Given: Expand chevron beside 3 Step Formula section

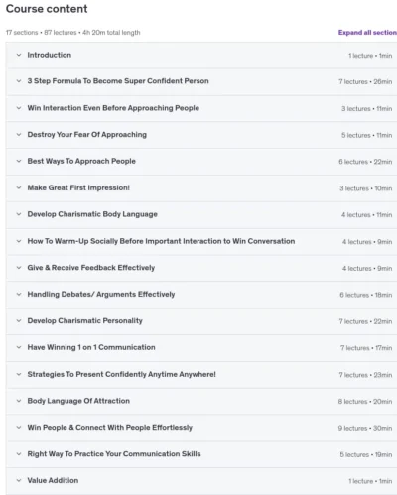Looking at the screenshot, I should (x=19, y=81).
